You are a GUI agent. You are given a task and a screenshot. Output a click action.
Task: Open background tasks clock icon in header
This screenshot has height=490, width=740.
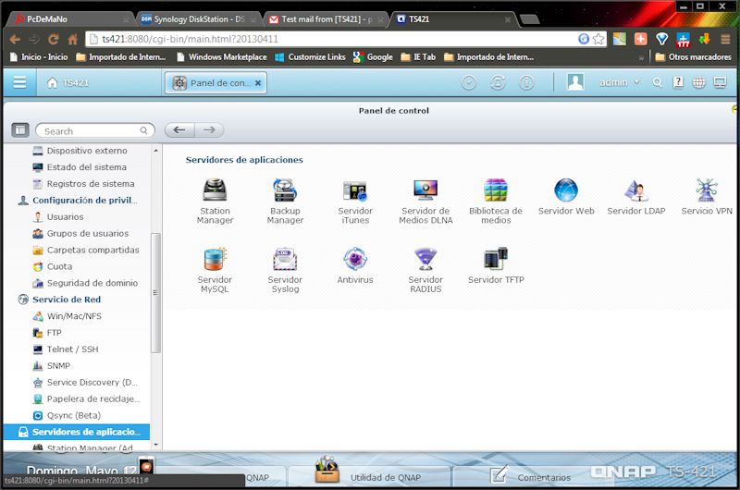pos(469,82)
